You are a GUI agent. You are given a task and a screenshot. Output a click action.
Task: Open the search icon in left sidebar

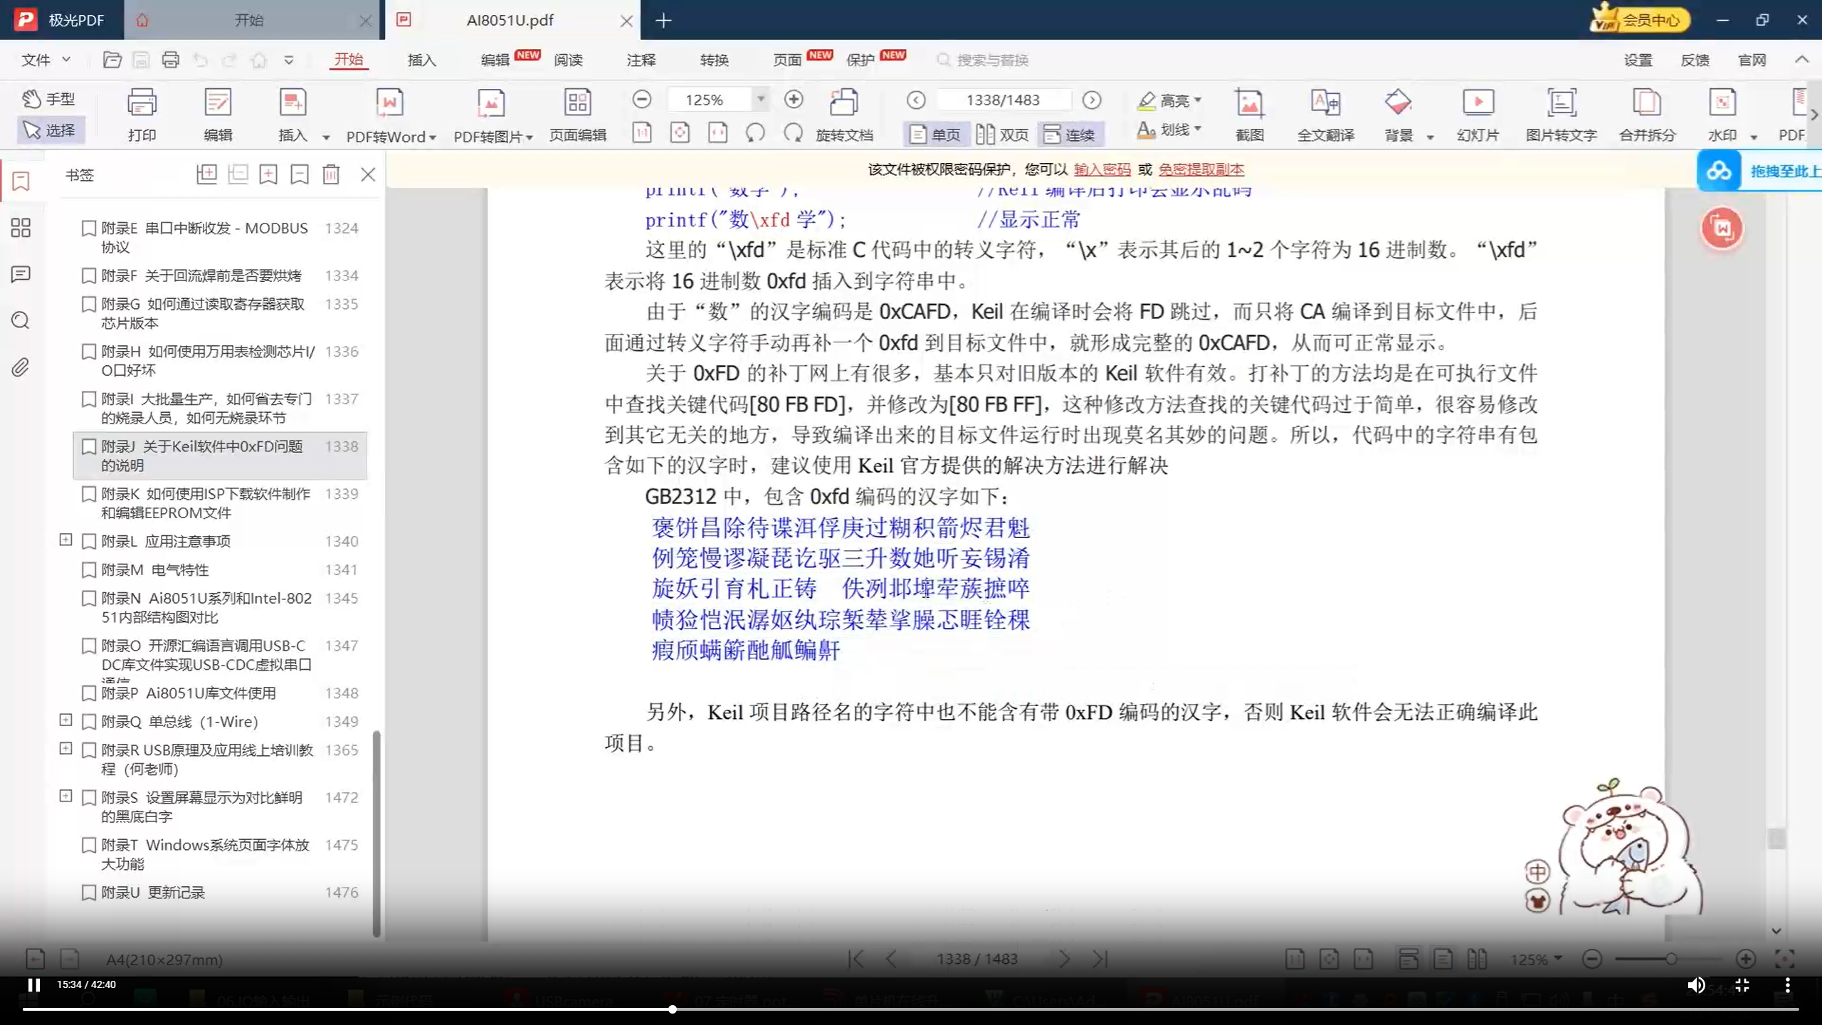[x=20, y=320]
